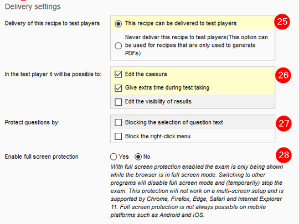Image resolution: width=299 pixels, height=224 pixels.
Task: Click the red number 27 marker
Action: coord(283,123)
